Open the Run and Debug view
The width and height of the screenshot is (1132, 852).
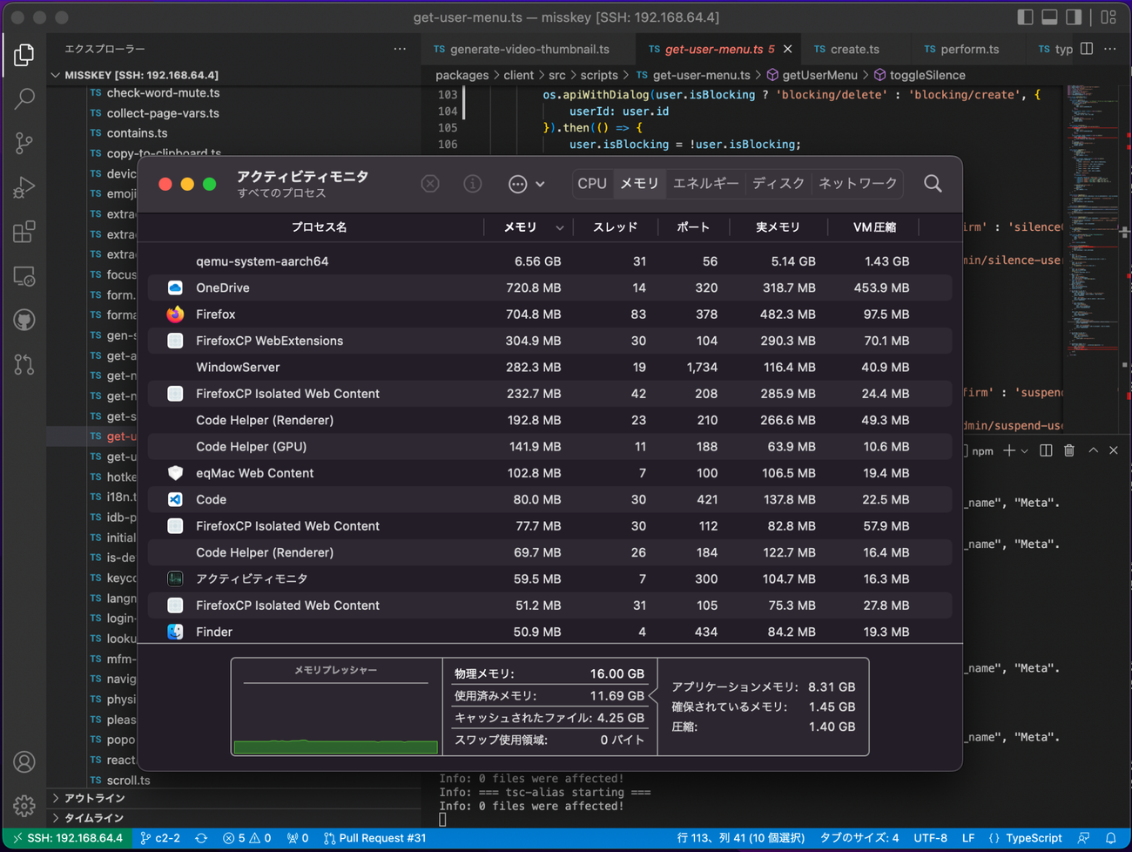[x=24, y=187]
